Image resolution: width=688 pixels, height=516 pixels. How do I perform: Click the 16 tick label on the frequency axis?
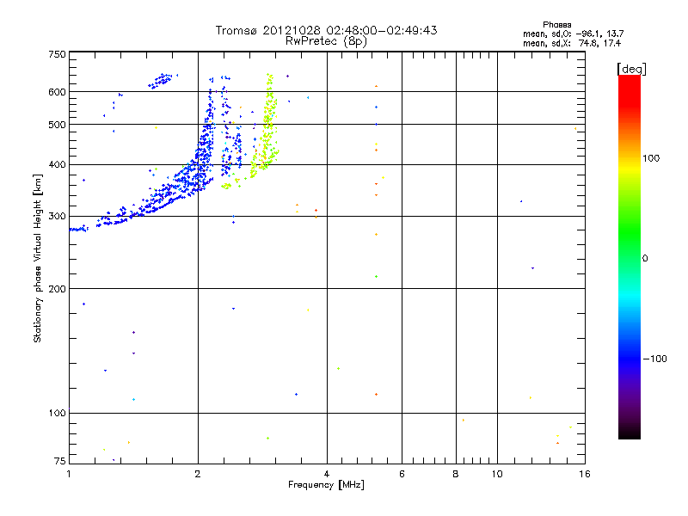583,475
